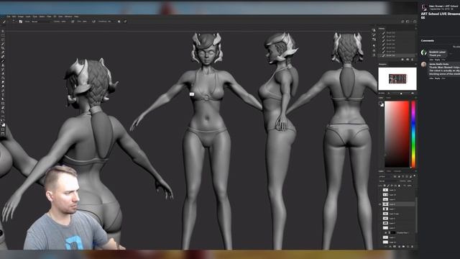
Task: Toggle lock image pixels
Action: tap(388, 186)
